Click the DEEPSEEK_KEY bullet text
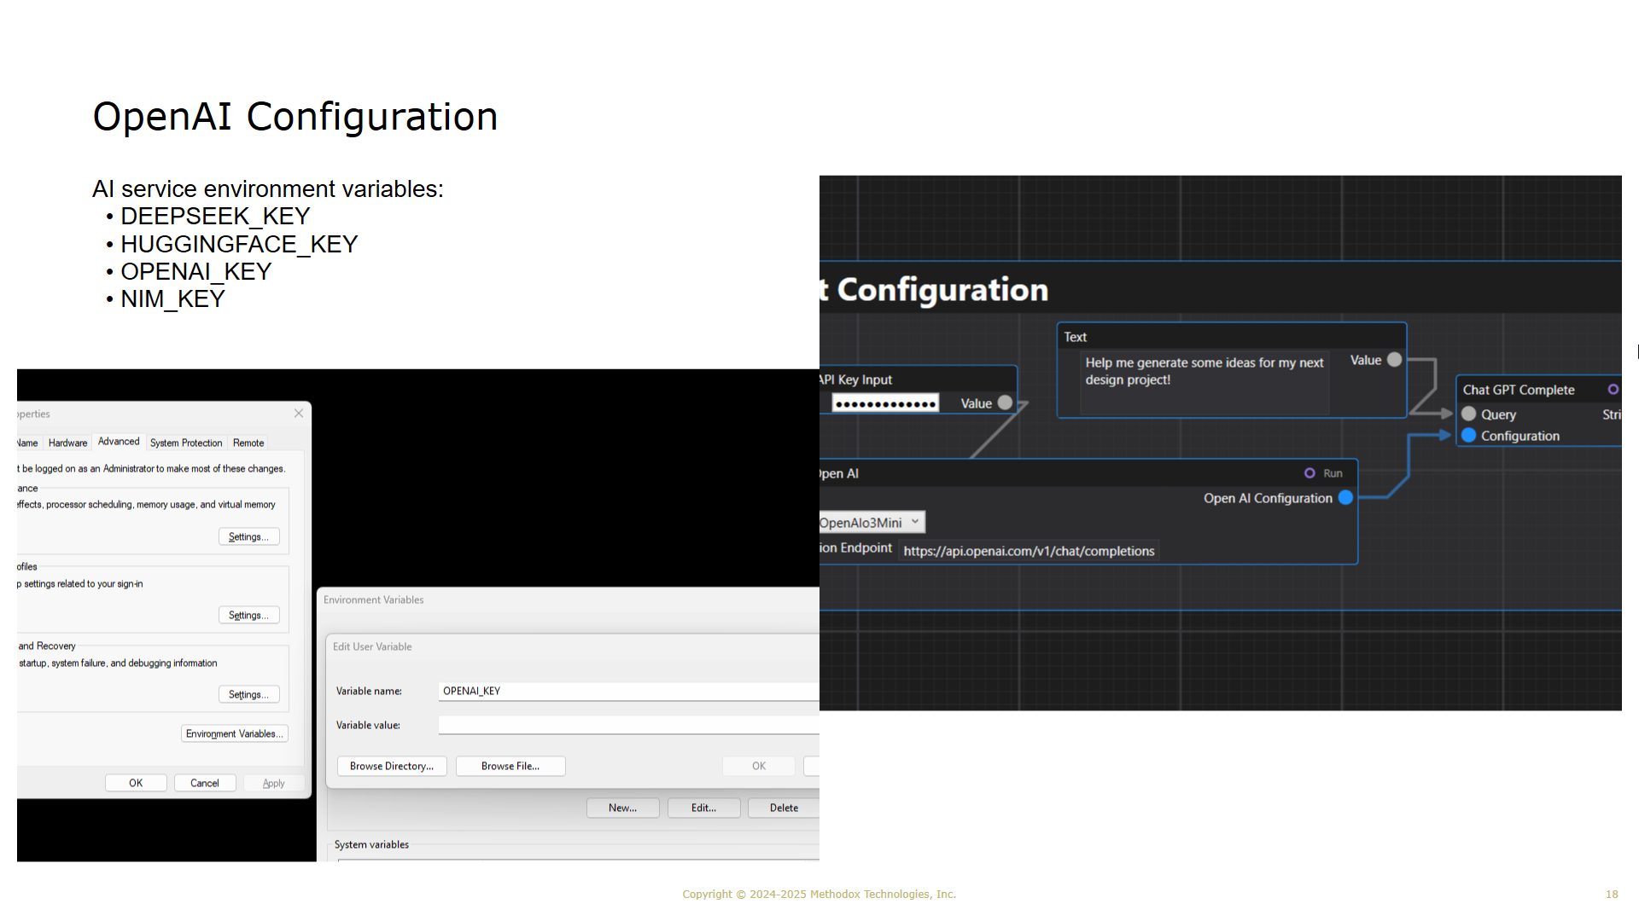Screen dimensions: 1639x921 coord(215,217)
